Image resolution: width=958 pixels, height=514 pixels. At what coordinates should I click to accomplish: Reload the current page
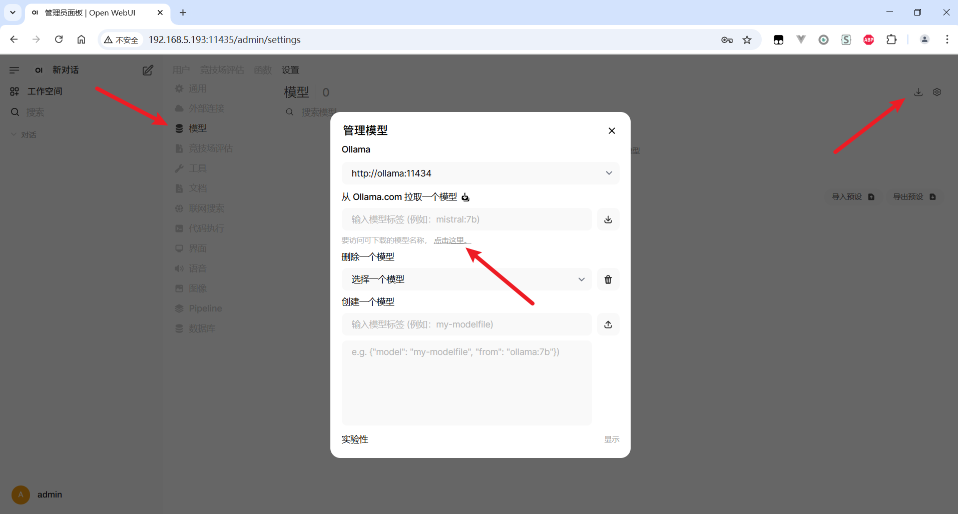pyautogui.click(x=59, y=39)
